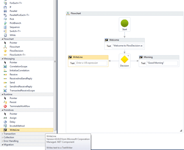This screenshot has width=184, height=150.
Task: Select the If activity icon
Action: pos(5,7)
